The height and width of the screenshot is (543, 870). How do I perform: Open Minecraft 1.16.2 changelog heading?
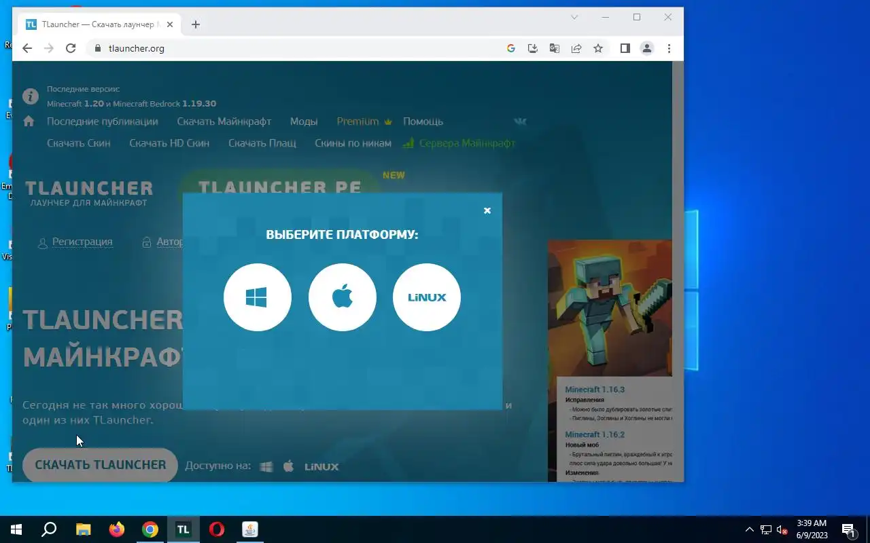point(595,434)
